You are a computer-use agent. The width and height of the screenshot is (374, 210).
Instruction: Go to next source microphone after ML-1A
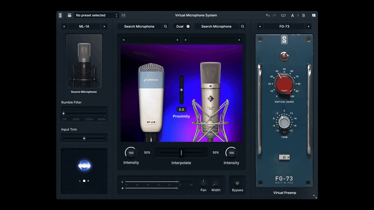[104, 27]
